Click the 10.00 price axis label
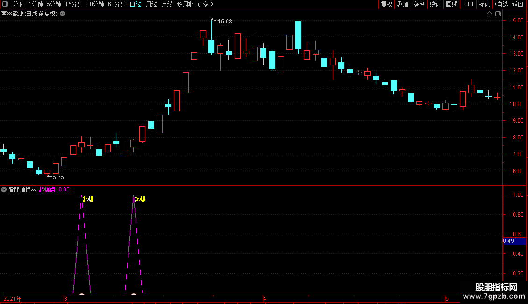Image resolution: width=528 pixels, height=304 pixels. (516, 104)
